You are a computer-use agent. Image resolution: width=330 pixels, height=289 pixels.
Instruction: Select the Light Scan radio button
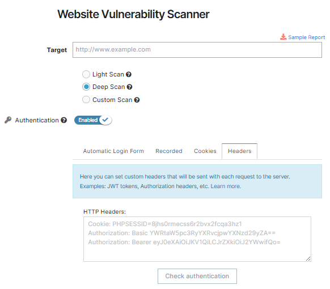tap(86, 74)
